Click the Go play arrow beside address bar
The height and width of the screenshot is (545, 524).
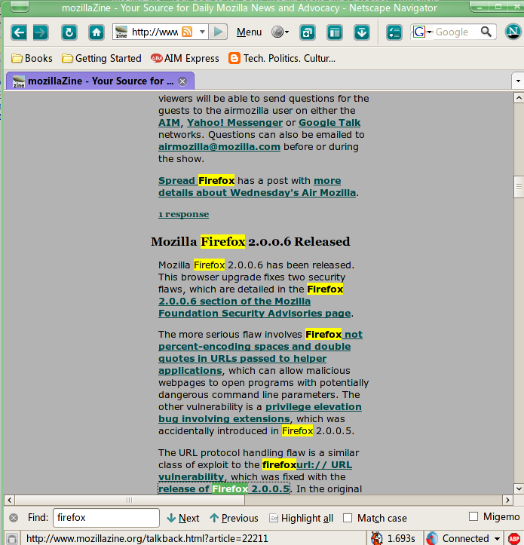pos(219,32)
